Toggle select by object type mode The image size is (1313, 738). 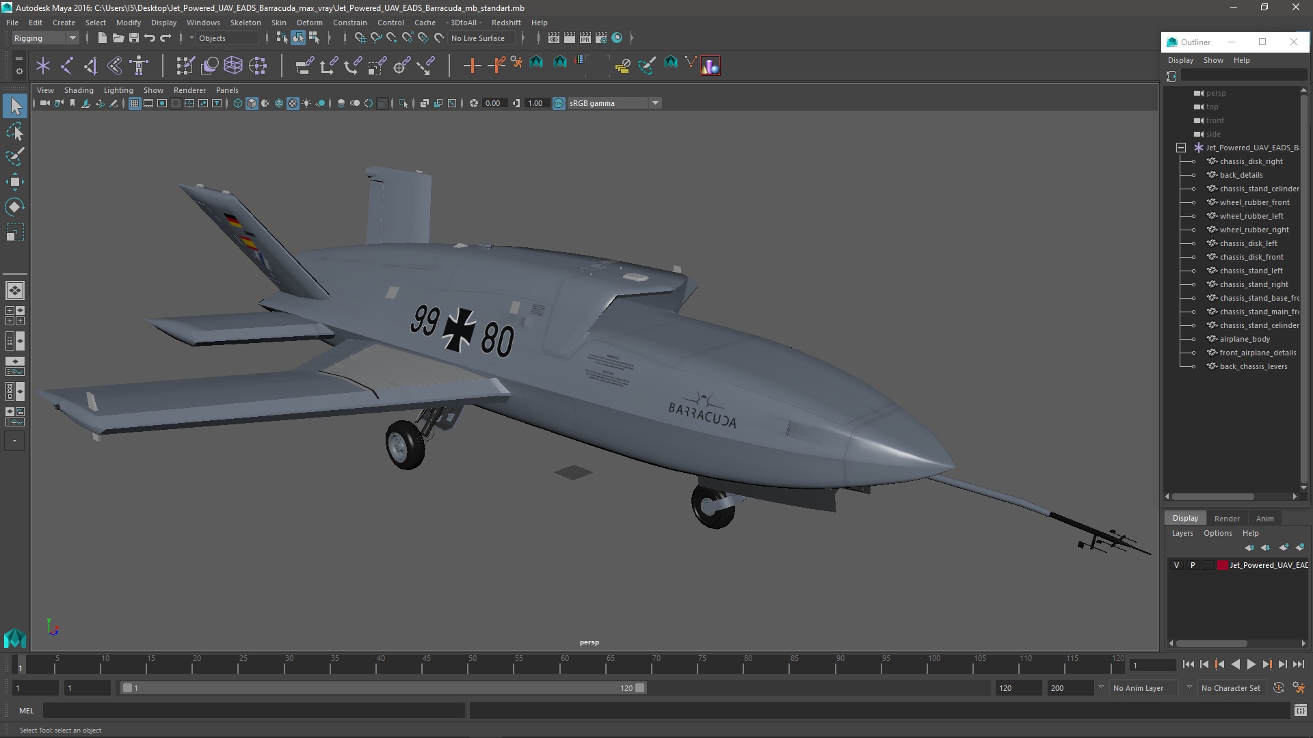pos(298,38)
